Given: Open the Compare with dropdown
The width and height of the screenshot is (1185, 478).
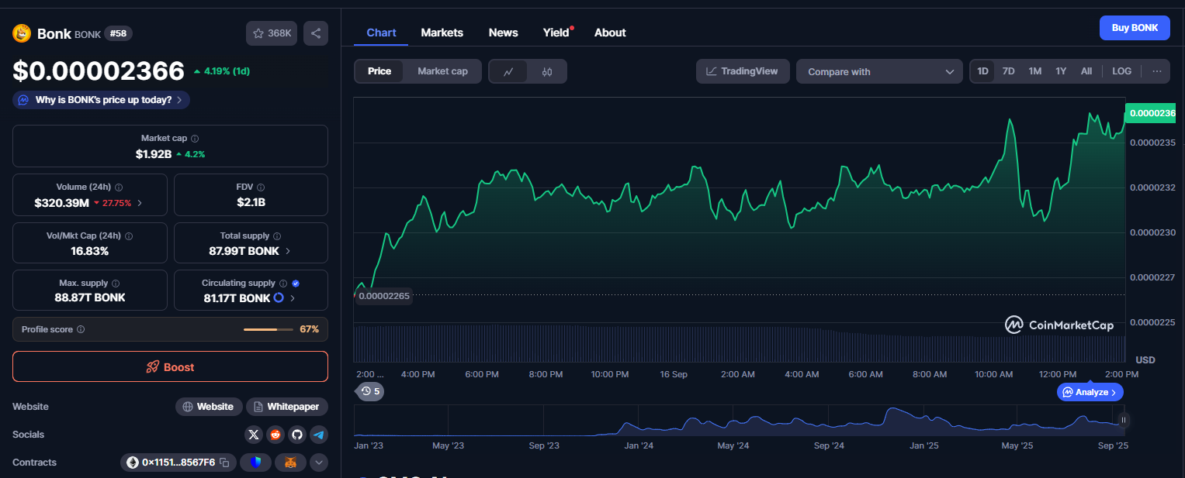Looking at the screenshot, I should (x=879, y=72).
